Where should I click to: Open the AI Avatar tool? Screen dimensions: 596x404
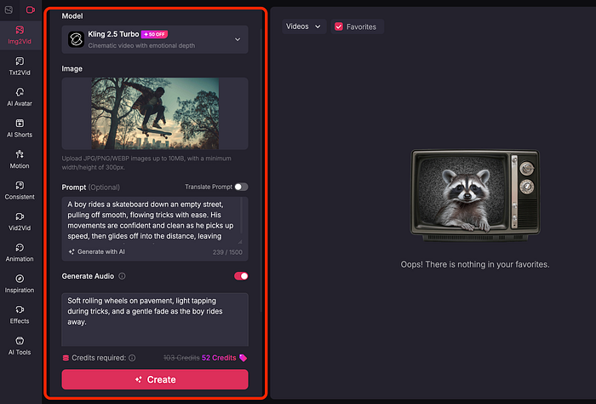20,97
